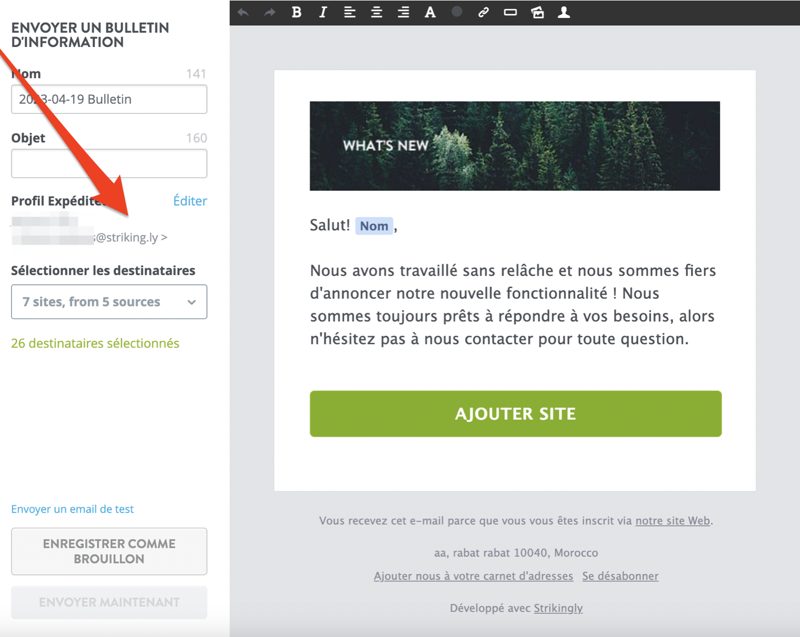Click the undo arrow icon
800x637 pixels.
pyautogui.click(x=243, y=12)
